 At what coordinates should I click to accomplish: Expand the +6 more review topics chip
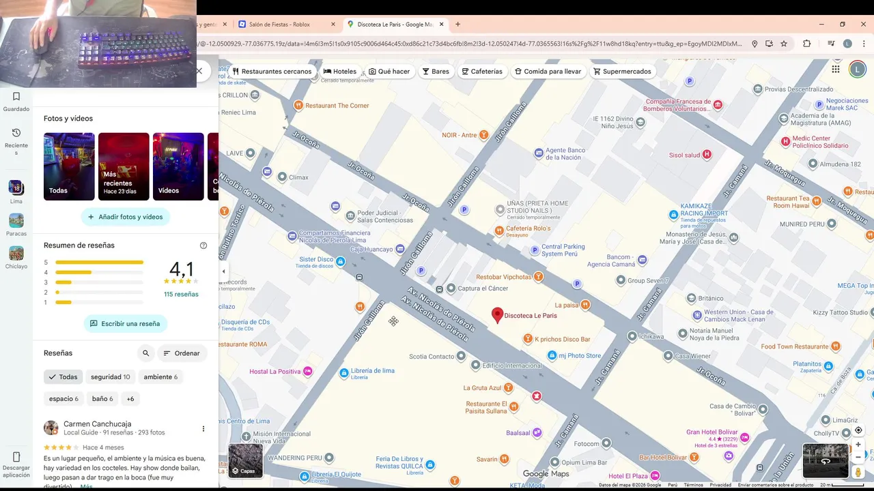click(130, 399)
